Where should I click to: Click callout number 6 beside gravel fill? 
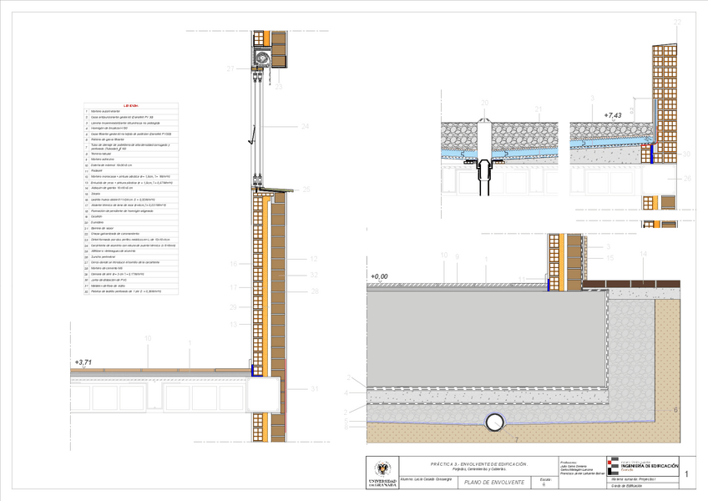click(x=675, y=410)
